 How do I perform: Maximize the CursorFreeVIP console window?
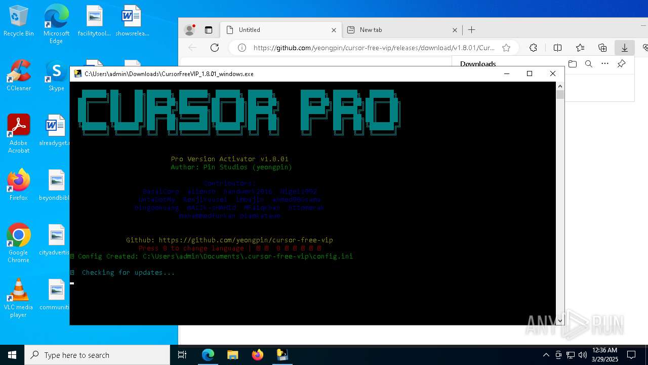point(530,74)
